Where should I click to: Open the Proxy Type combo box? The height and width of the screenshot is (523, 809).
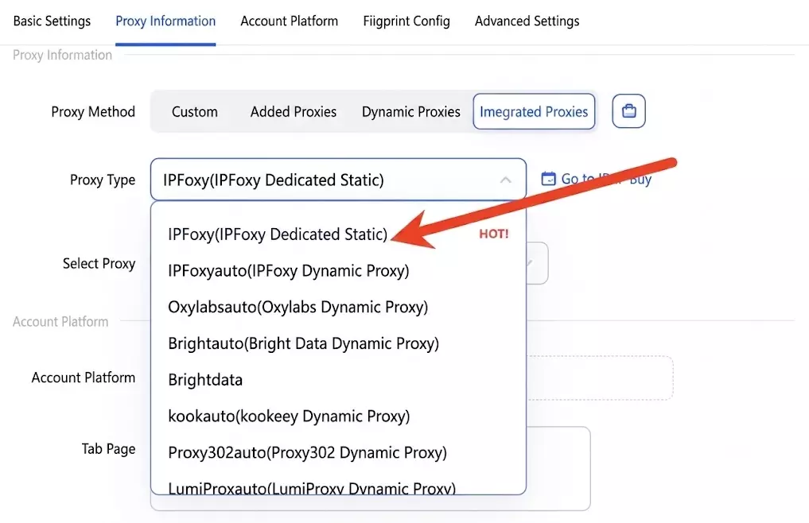(338, 180)
